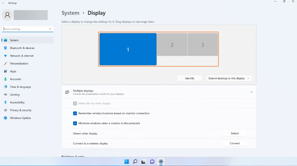Select display 1 in the arrangement

point(128,49)
